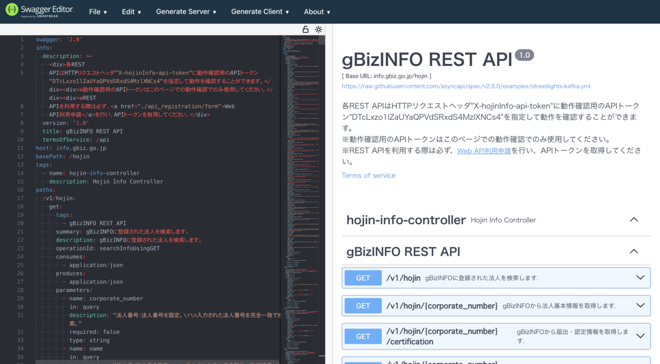660x364 pixels.
Task: Click the required: false line
Action: pos(94,332)
